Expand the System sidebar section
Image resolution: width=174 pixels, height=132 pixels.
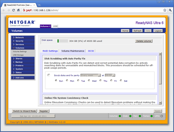coord(23,69)
